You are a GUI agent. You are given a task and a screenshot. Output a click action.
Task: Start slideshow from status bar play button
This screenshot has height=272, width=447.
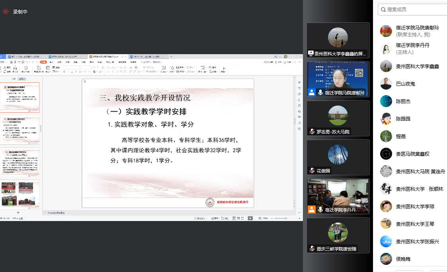pos(250,218)
